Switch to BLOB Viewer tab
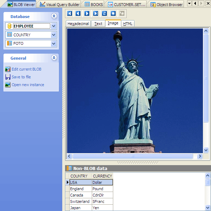 pyautogui.click(x=21, y=5)
